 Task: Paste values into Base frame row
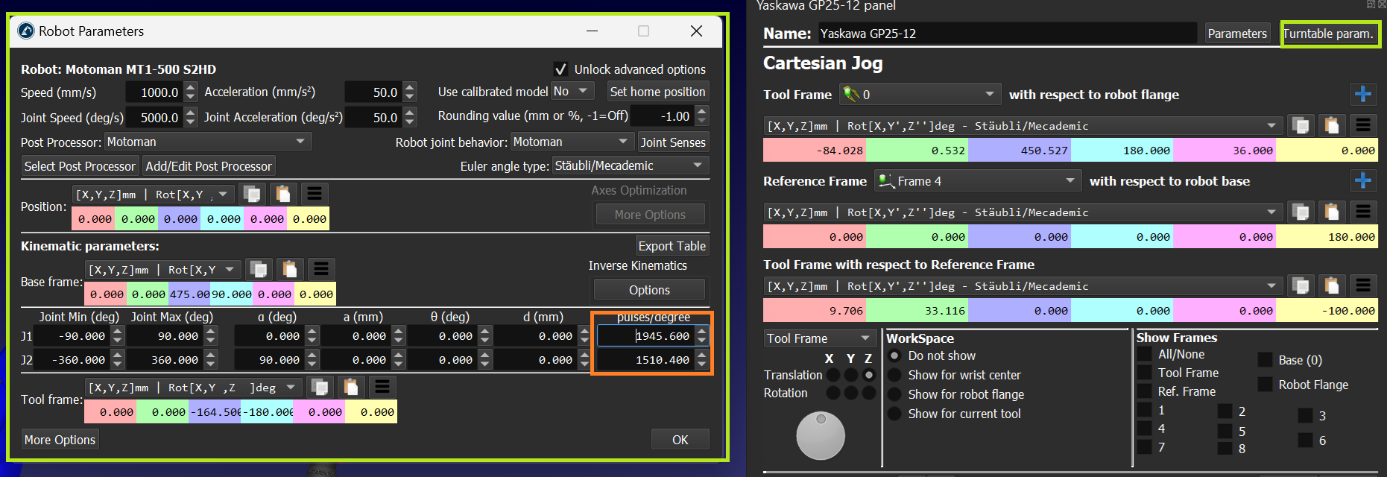290,269
